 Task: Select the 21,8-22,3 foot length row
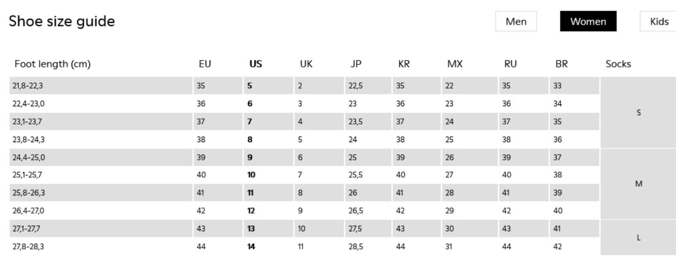[304, 86]
